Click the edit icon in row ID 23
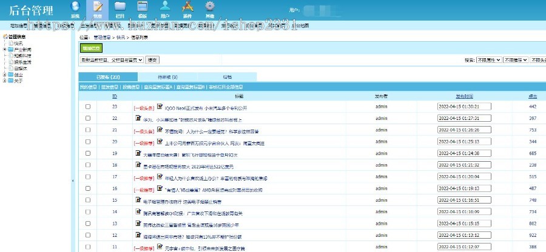Image resolution: width=546 pixels, height=252 pixels. [x=160, y=107]
